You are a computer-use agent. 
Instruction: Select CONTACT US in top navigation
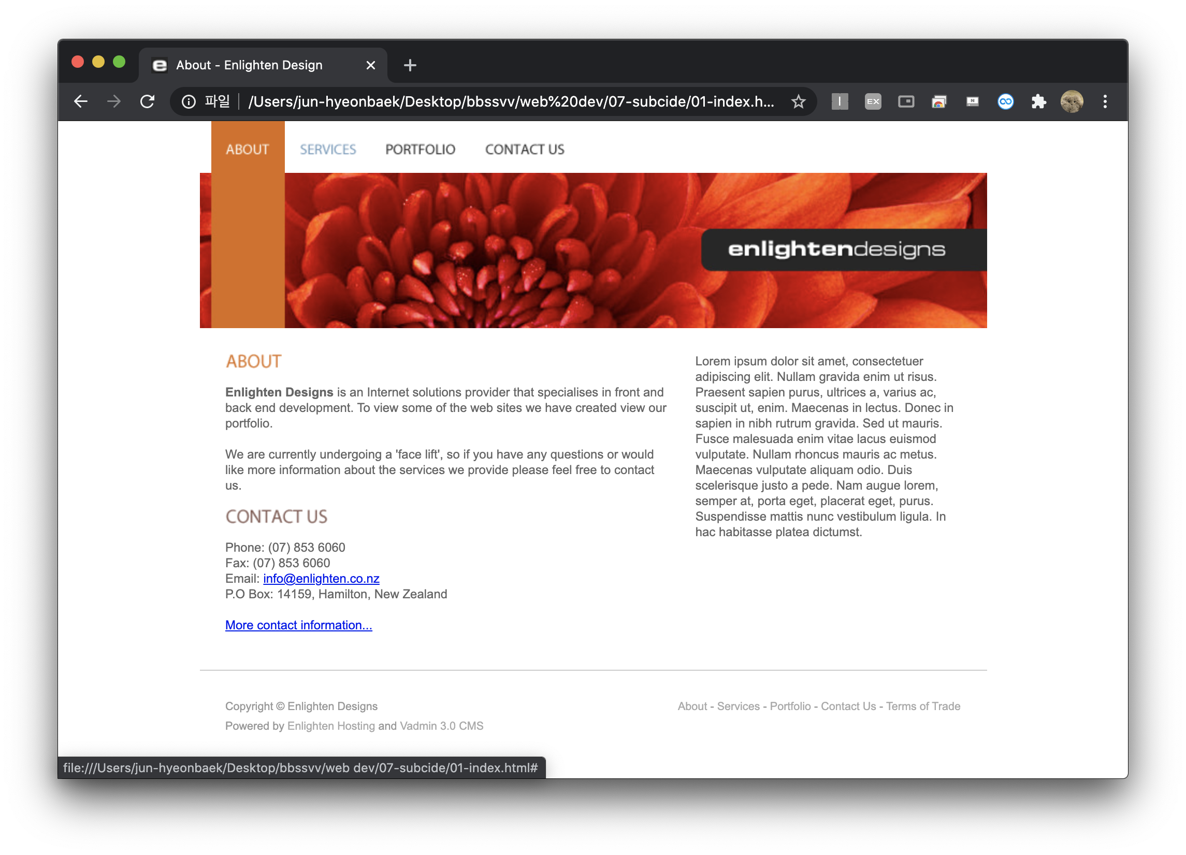(x=525, y=150)
